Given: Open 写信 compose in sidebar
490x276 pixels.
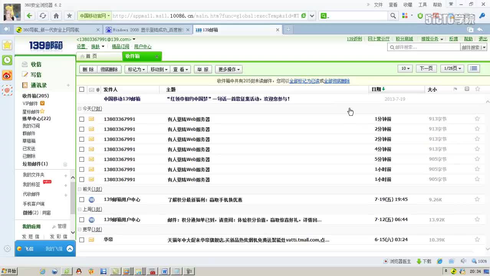Looking at the screenshot, I should 36,75.
